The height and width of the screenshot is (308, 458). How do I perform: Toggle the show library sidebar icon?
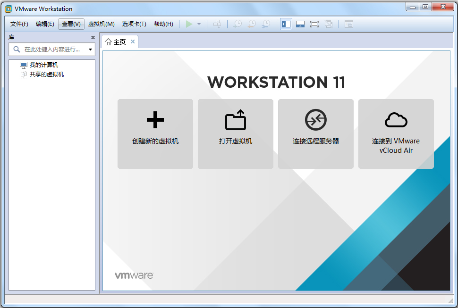286,24
